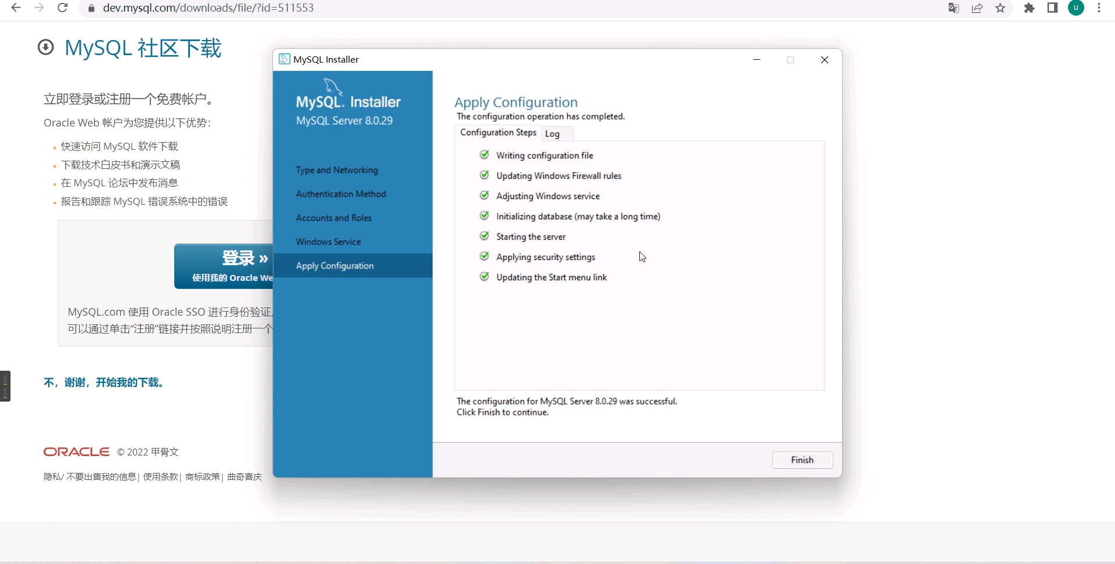
Task: Click check icon beside Applying security settings
Action: tap(484, 256)
